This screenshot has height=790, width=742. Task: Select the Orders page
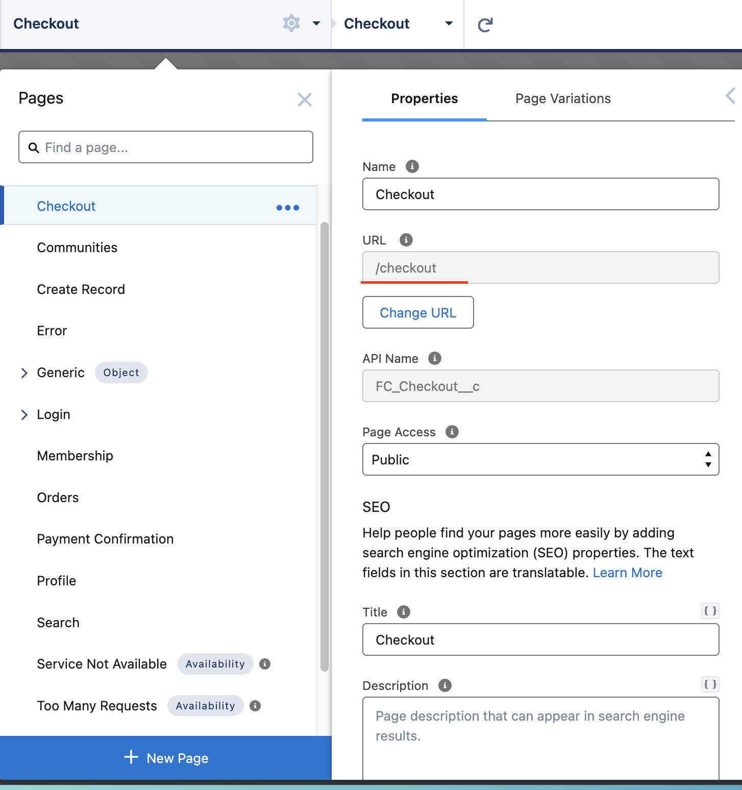click(x=58, y=498)
